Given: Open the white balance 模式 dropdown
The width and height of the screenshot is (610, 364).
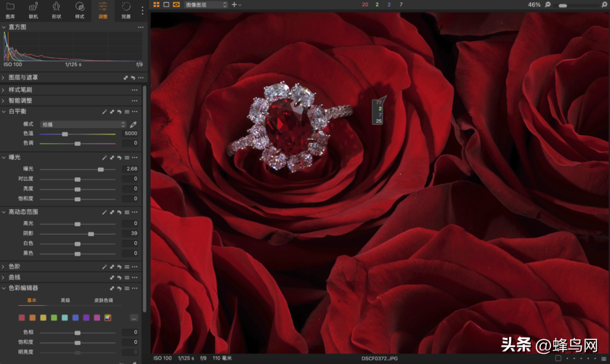Looking at the screenshot, I should click(x=84, y=124).
